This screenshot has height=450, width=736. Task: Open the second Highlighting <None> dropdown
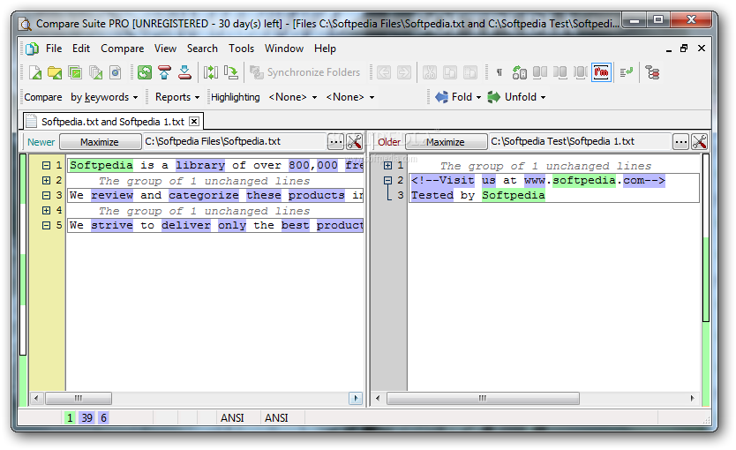tap(350, 97)
